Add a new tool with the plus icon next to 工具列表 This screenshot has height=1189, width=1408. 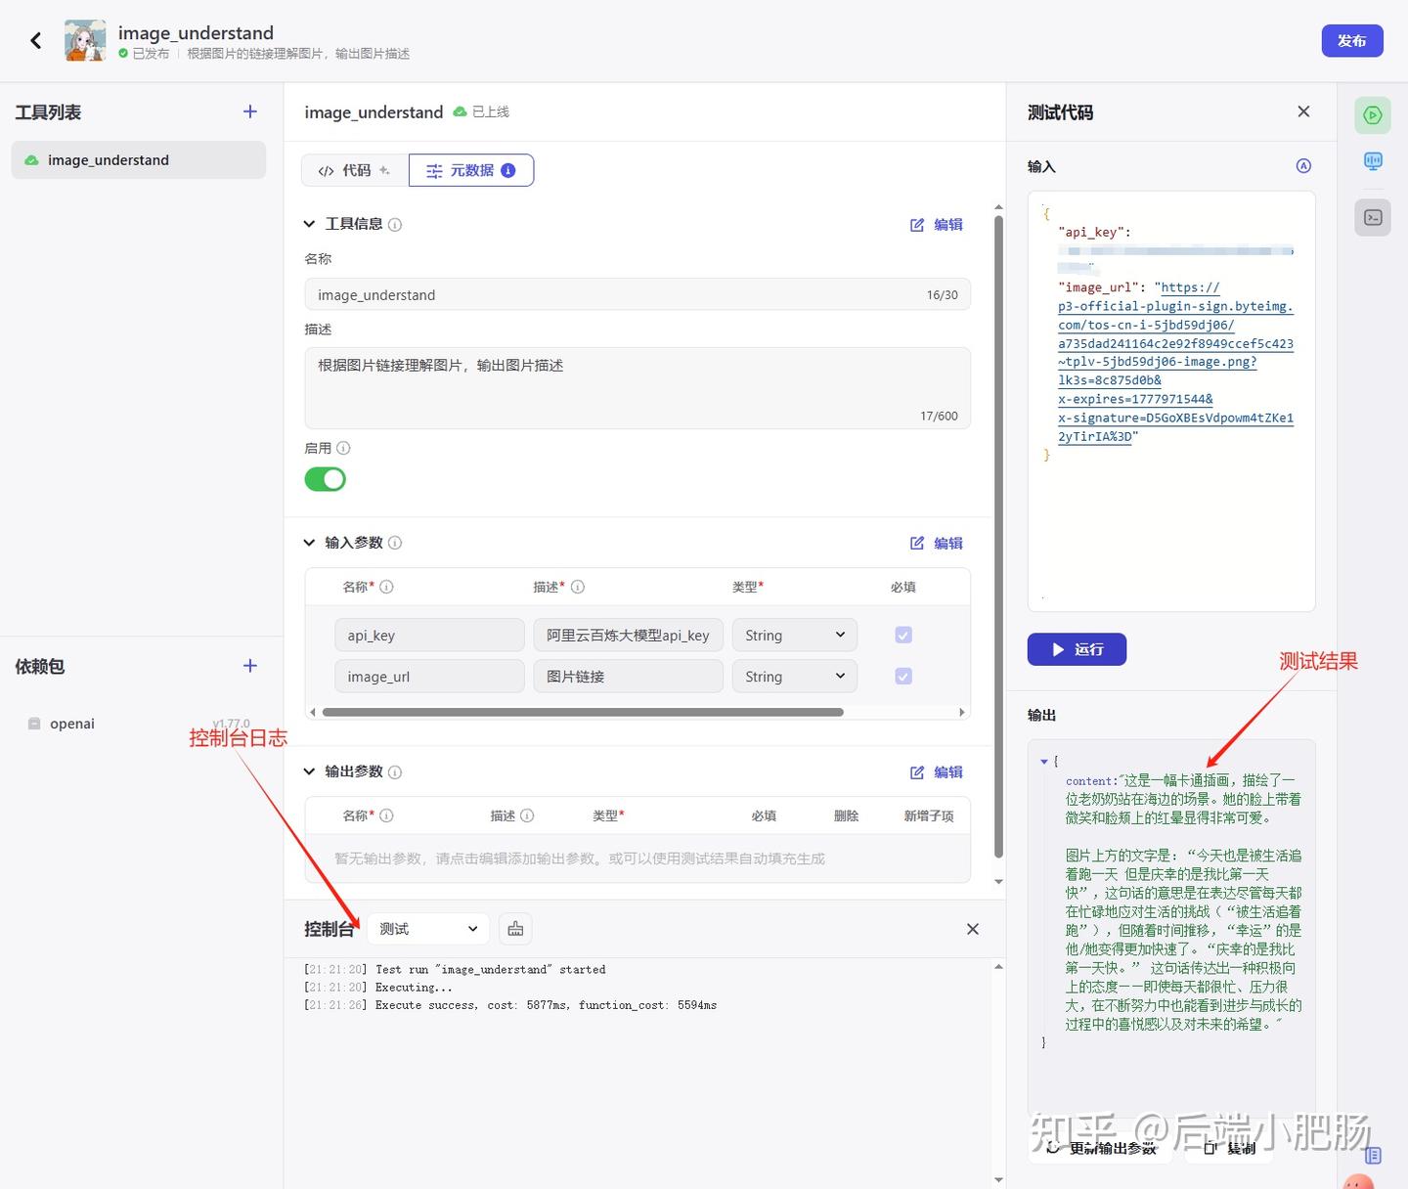point(250,111)
